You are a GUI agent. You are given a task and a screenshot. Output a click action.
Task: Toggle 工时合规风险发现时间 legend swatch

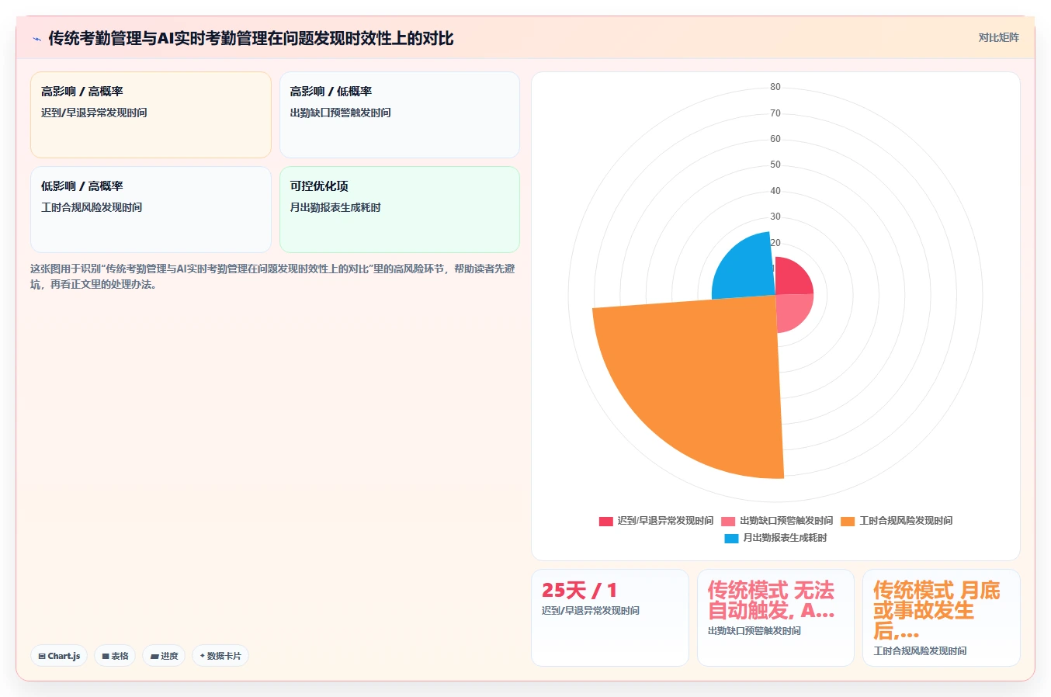point(848,521)
